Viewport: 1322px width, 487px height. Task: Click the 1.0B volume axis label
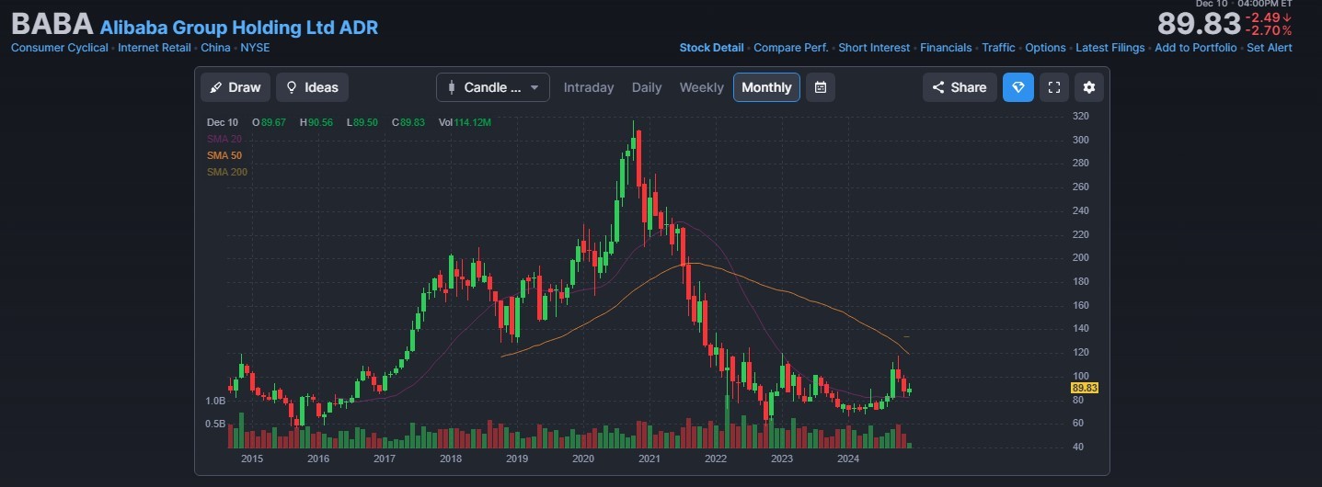pos(215,402)
